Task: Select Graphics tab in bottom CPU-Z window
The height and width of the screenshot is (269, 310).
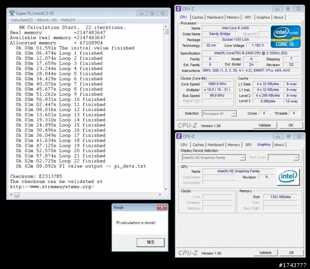Action: tap(263, 144)
